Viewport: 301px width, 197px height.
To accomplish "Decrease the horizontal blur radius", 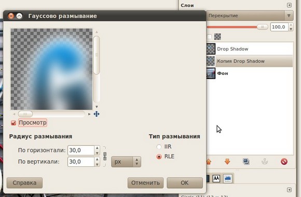I will (97, 153).
